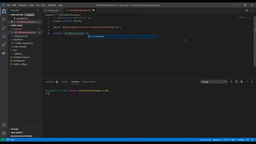Open the Manage gear icon
This screenshot has width=256, height=144.
[4, 133]
